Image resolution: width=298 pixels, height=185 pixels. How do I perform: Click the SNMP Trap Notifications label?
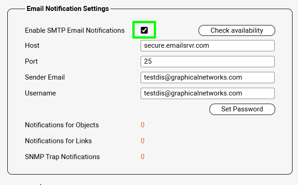click(x=62, y=157)
